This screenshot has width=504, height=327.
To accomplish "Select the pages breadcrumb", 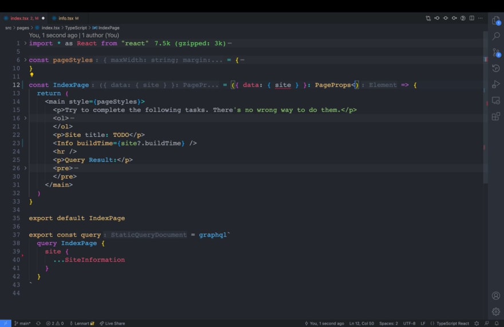I will click(23, 27).
